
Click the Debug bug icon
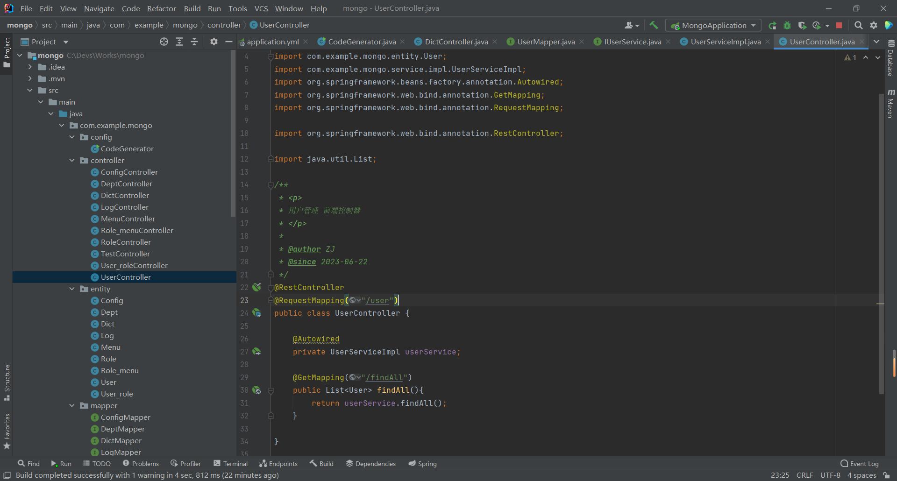[787, 25]
